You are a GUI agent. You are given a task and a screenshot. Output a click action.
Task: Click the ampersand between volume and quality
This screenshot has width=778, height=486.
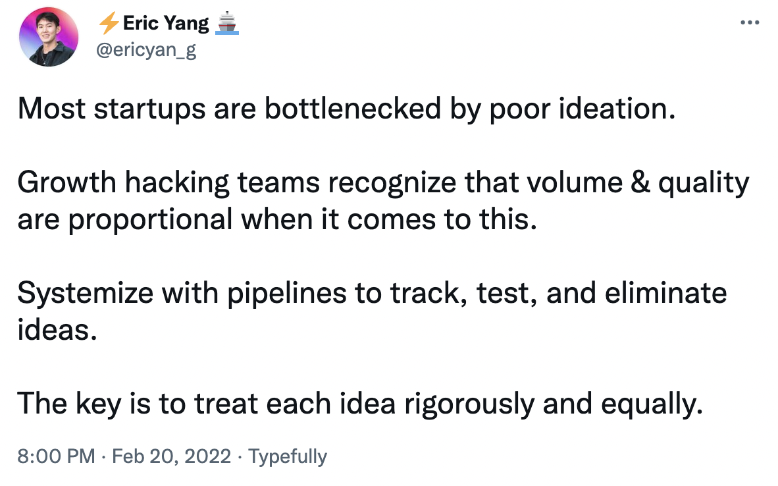click(x=640, y=182)
